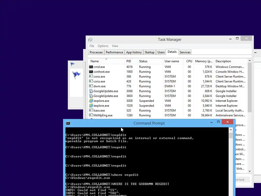Sort by the User name column header
The image size is (261, 196).
173,61
